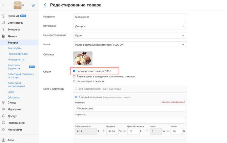Image resolution: width=227 pixels, height=143 pixels.
Task: Click the Склад stack icon
Action: [x=3, y=102]
